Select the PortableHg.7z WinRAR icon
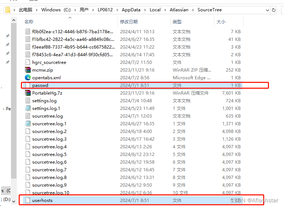The height and width of the screenshot is (206, 284). point(28,93)
